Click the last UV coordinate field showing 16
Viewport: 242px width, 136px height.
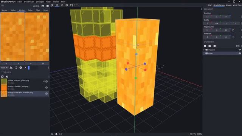43,63
